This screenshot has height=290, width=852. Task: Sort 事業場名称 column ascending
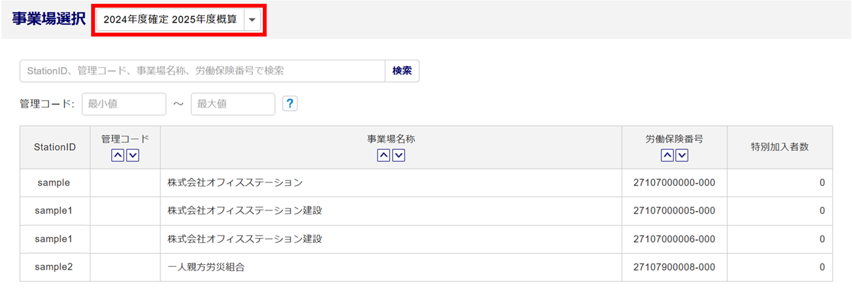click(383, 155)
